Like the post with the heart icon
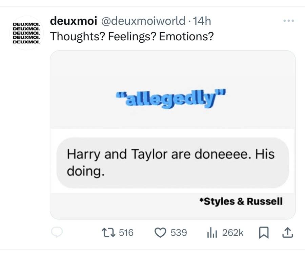The width and height of the screenshot is (305, 256). click(160, 233)
